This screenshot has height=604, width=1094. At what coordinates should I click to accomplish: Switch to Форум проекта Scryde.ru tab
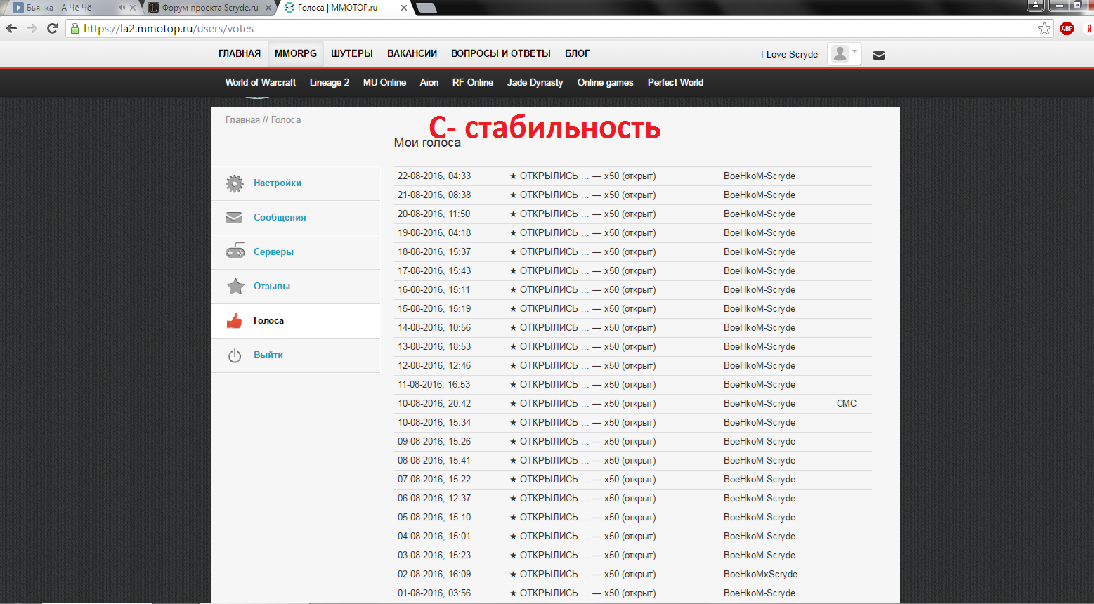point(209,8)
